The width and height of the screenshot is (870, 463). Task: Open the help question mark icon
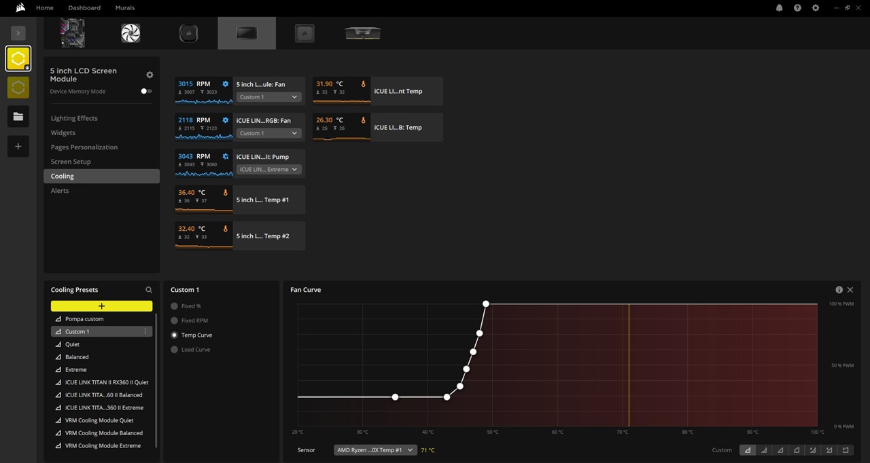click(797, 8)
